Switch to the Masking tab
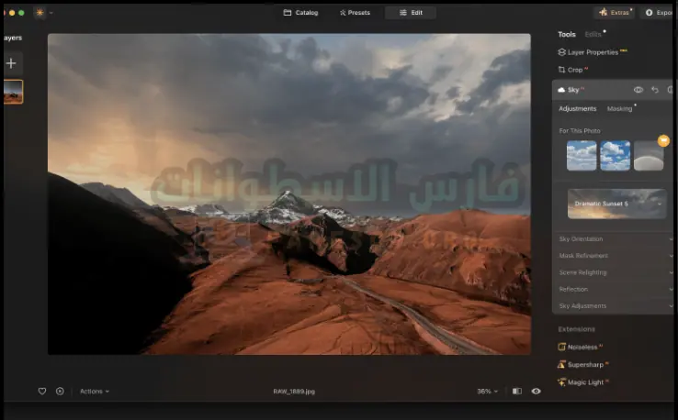Screen dimensions: 678x420 click(x=619, y=109)
